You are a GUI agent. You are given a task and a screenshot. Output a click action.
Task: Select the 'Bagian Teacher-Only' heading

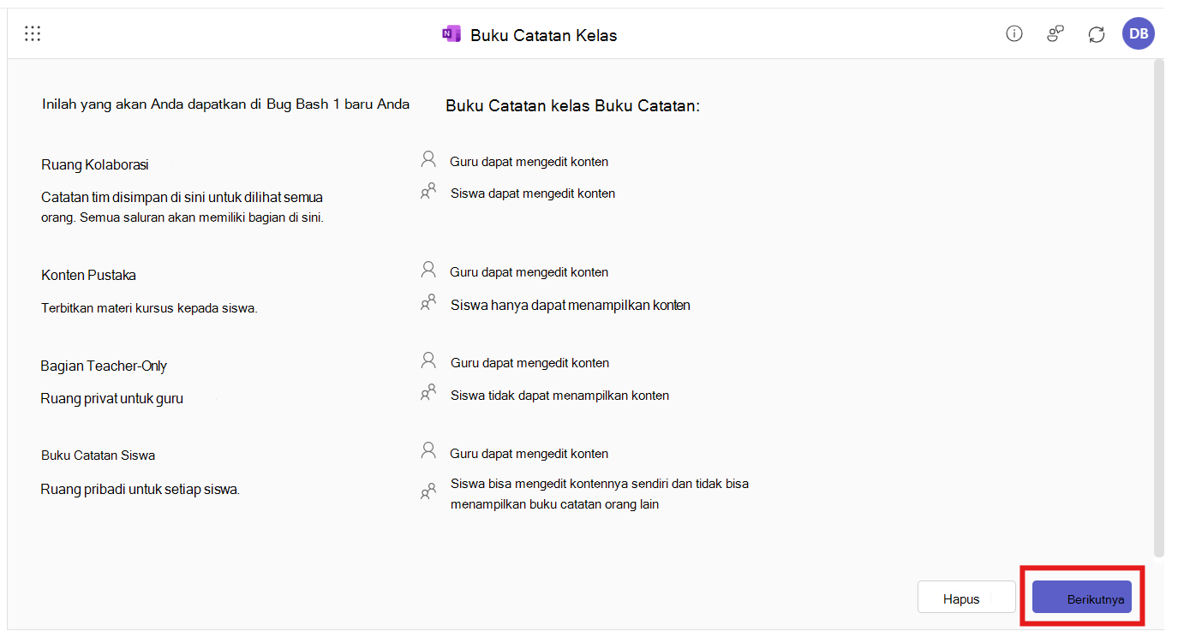point(104,366)
